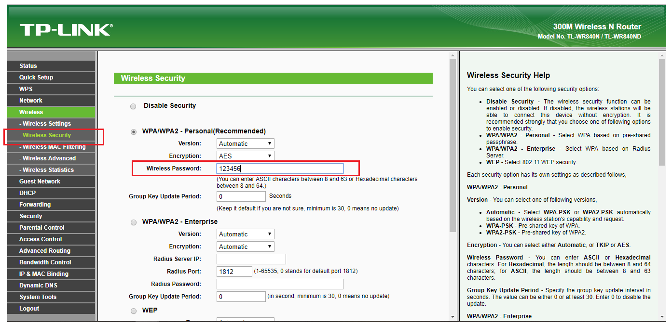
Task: Open the Parental Control menu
Action: pos(41,228)
